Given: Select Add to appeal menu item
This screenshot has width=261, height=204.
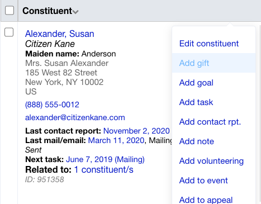Looking at the screenshot, I should (x=206, y=200).
